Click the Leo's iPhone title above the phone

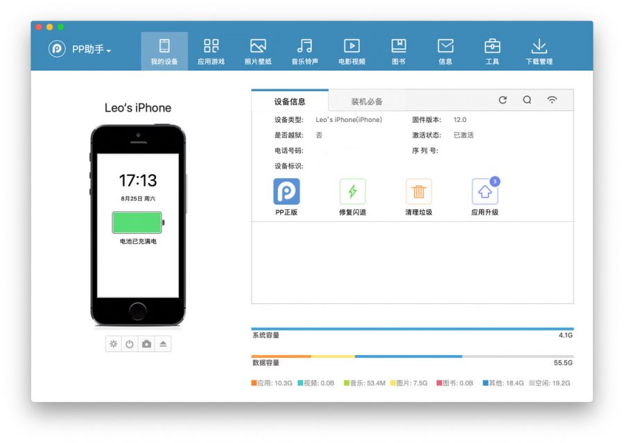pos(138,108)
